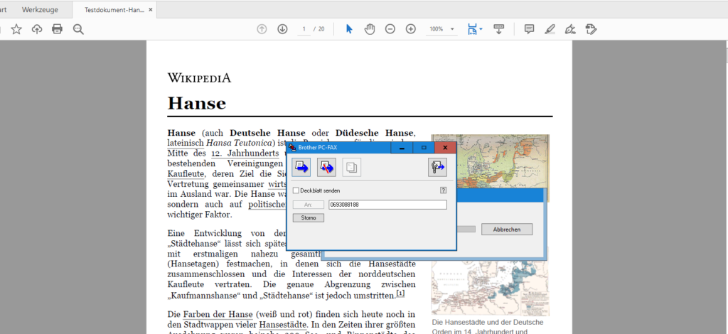Viewport: 728px width, 334px height.
Task: Open the Hansestädte link in the article
Action: 283,324
